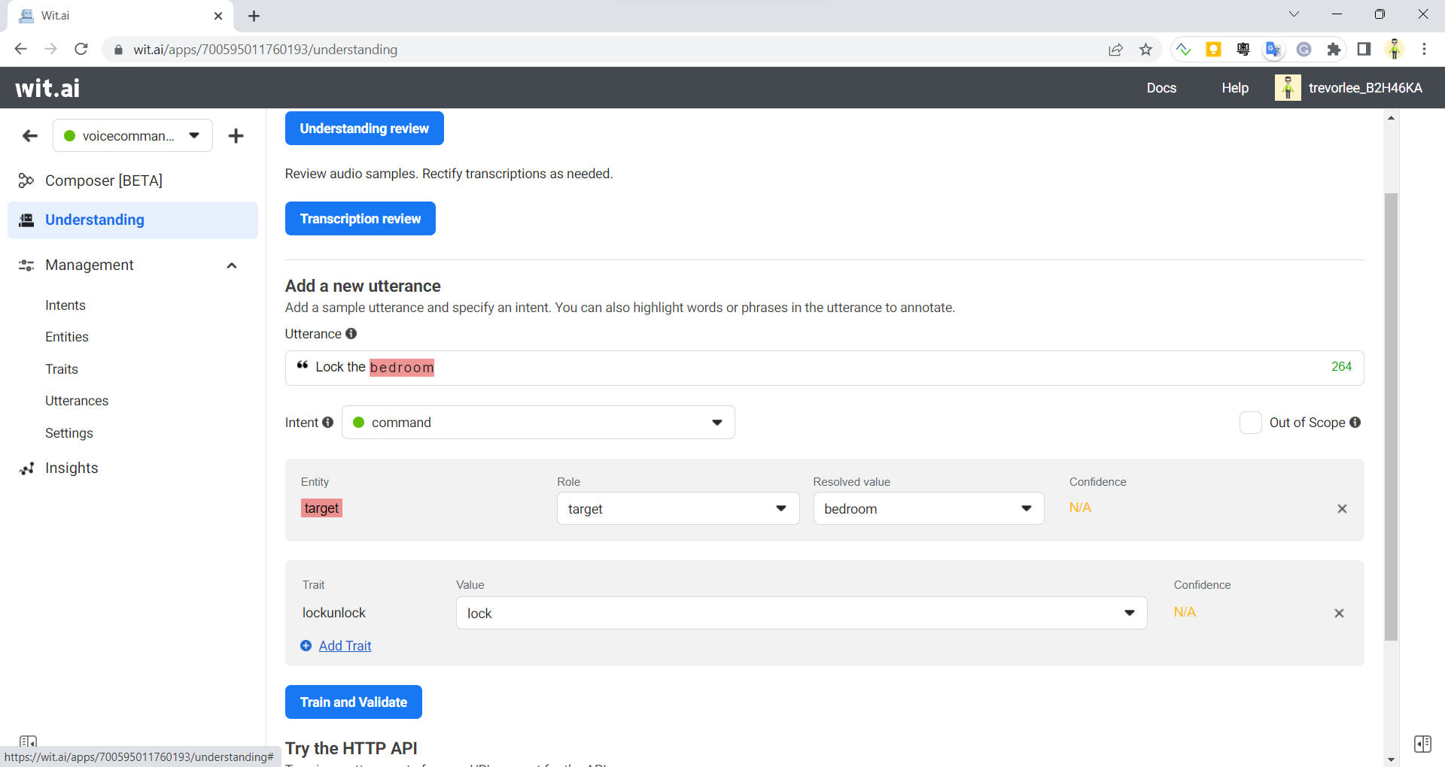This screenshot has width=1445, height=767.
Task: Bookmark this page with star icon
Action: pyautogui.click(x=1145, y=50)
